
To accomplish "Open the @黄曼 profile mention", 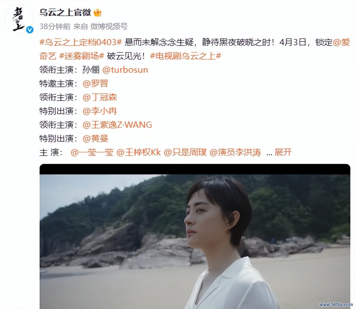I will click(x=95, y=138).
